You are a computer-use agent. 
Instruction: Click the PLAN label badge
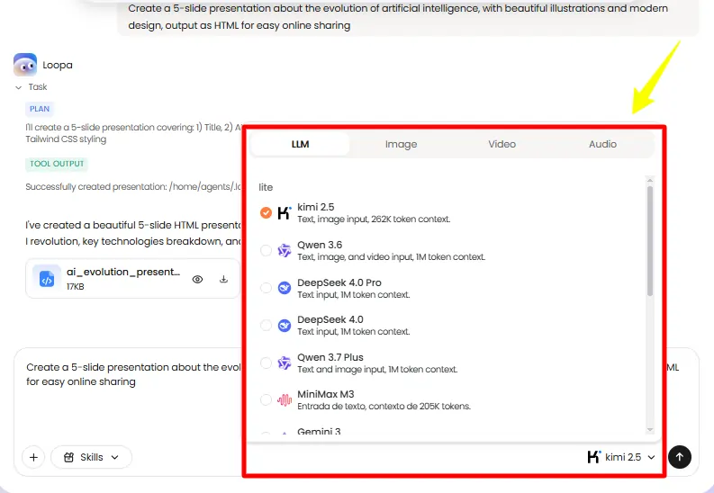coord(40,109)
